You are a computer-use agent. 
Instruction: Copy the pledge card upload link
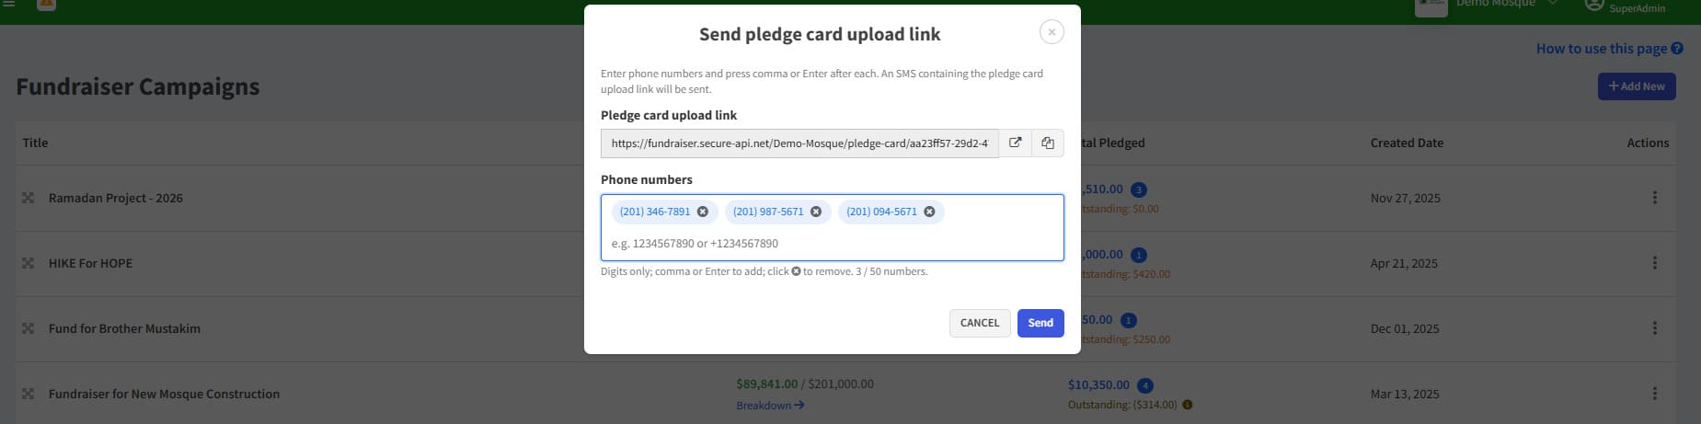pos(1048,143)
